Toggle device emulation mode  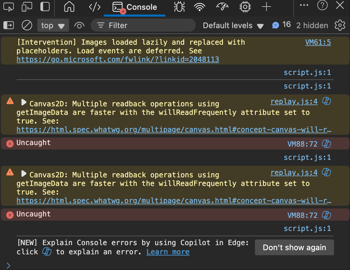(x=27, y=7)
